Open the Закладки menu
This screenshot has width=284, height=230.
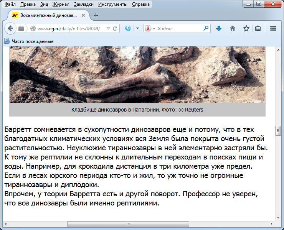click(x=84, y=4)
